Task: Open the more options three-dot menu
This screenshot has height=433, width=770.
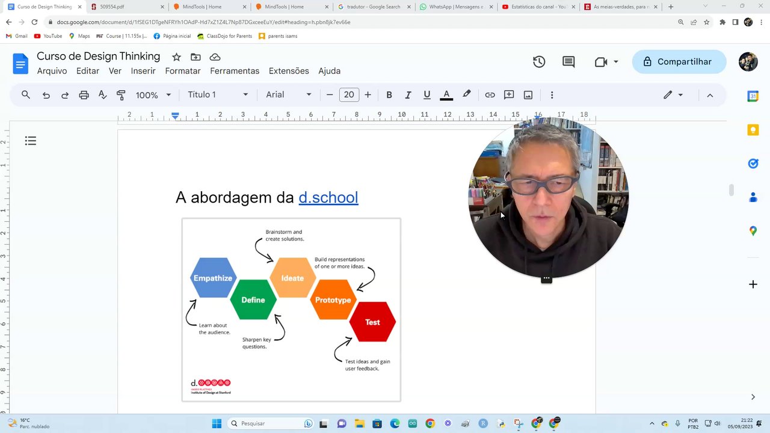Action: coord(552,95)
